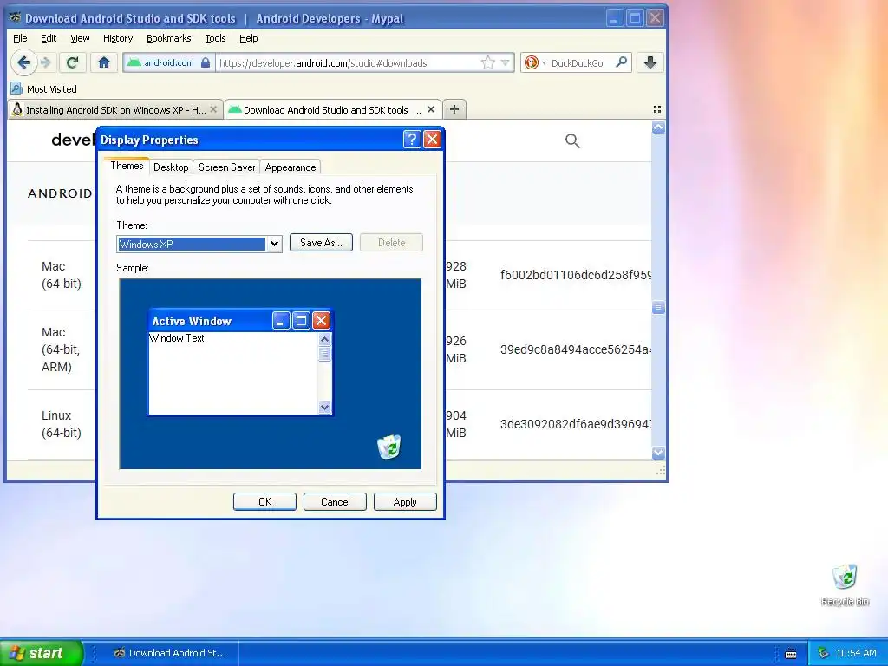Click the padlock site identity icon
Screen dimensions: 888x666
pyautogui.click(x=206, y=62)
